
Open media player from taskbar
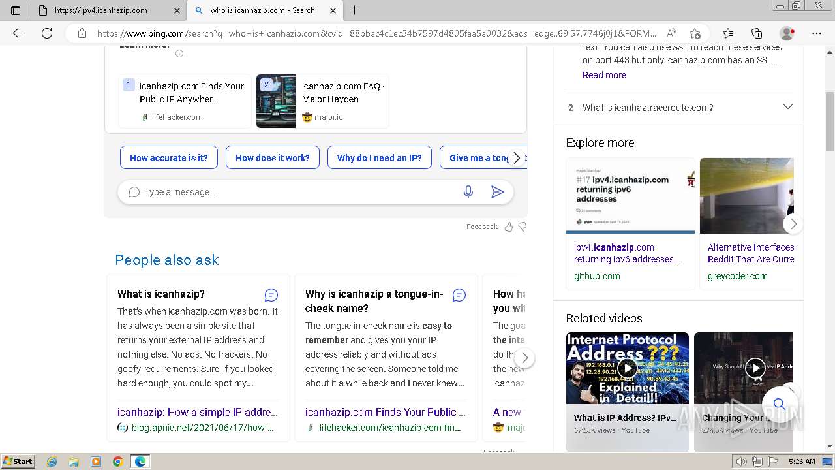pyautogui.click(x=96, y=462)
